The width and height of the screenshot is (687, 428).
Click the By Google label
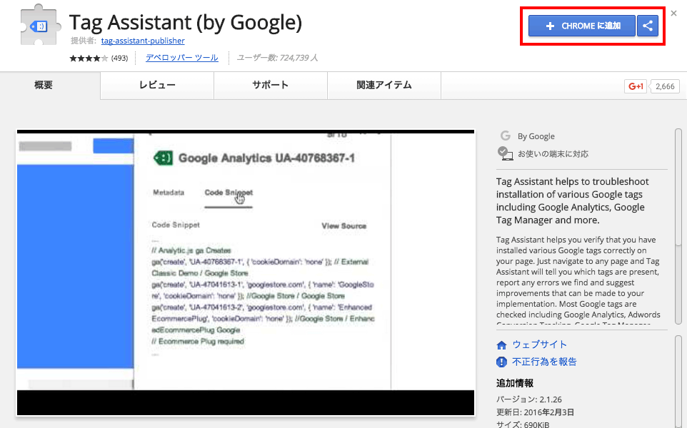pyautogui.click(x=536, y=136)
